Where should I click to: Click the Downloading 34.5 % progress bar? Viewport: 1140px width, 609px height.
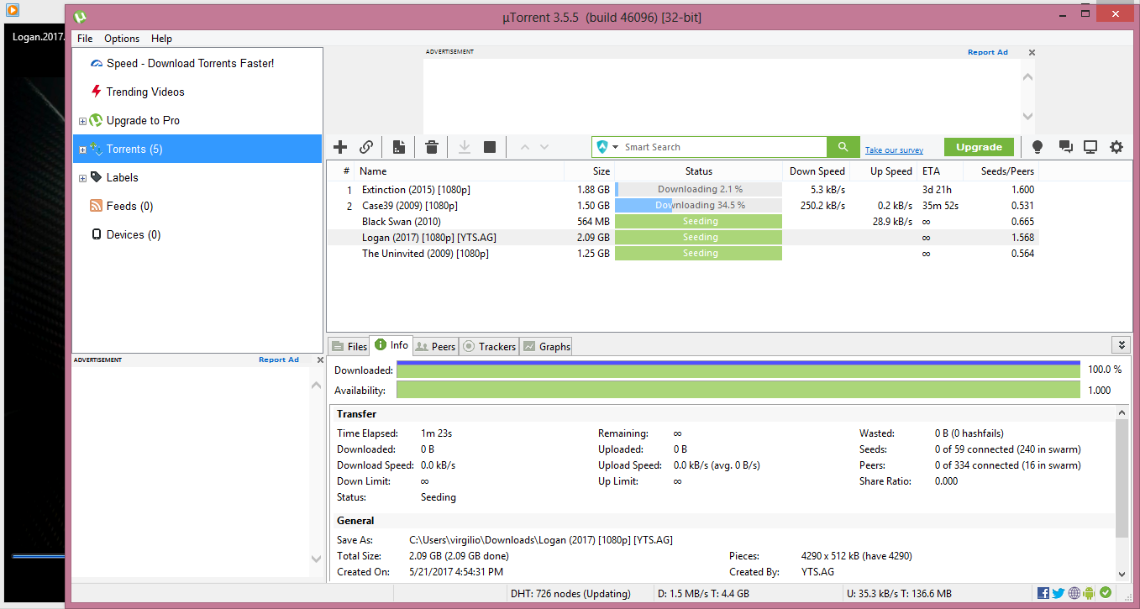coord(698,206)
